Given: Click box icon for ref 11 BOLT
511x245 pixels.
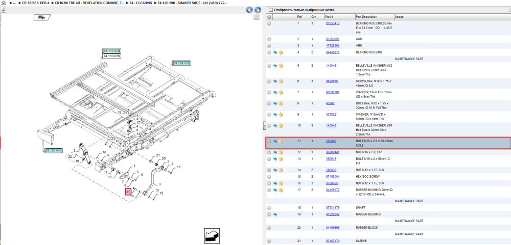Looking at the screenshot, I should [x=281, y=142].
